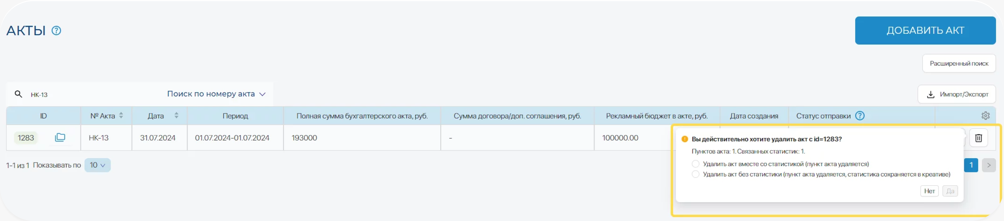Viewport: 1004px width, 221px height.
Task: Click the help icon next to АКТЫ
Action: pos(56,31)
